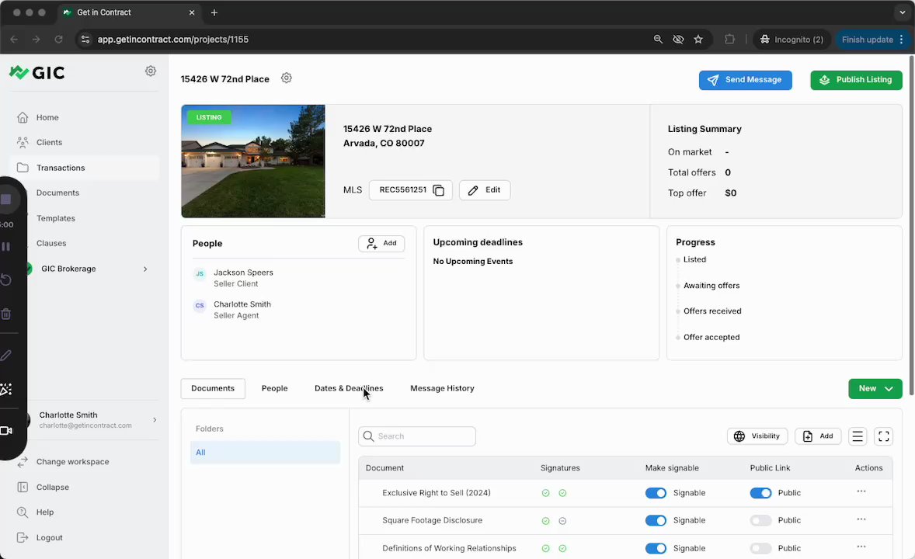Screen dimensions: 915x559
Task: Open browser zoom magnifier icon in address bar
Action: click(658, 39)
